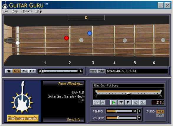Click the Pause button
The image size is (173, 126).
pos(121,103)
